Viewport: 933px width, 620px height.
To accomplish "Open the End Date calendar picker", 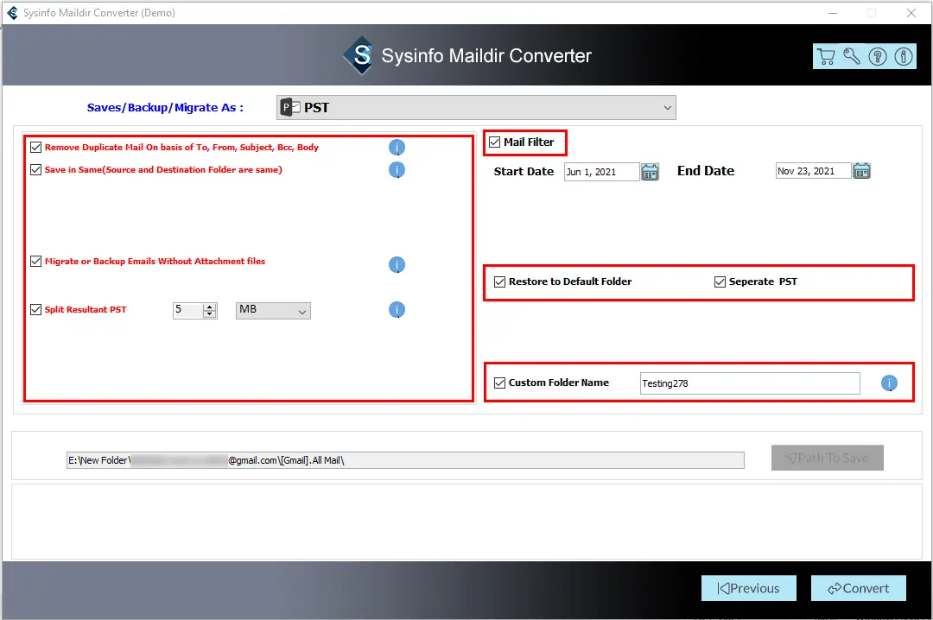I will pyautogui.click(x=861, y=171).
